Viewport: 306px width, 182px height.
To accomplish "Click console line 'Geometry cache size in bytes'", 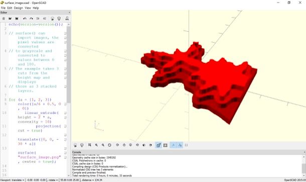I will click(94, 157).
